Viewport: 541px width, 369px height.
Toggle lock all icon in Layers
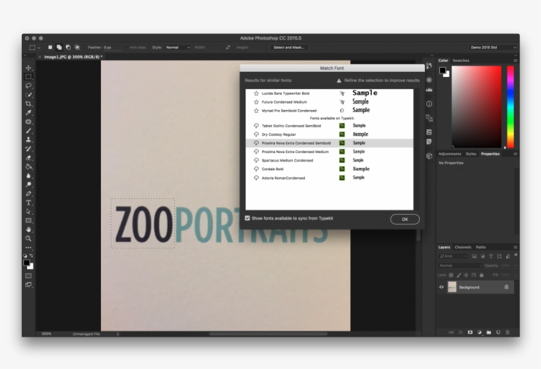pyautogui.click(x=482, y=275)
